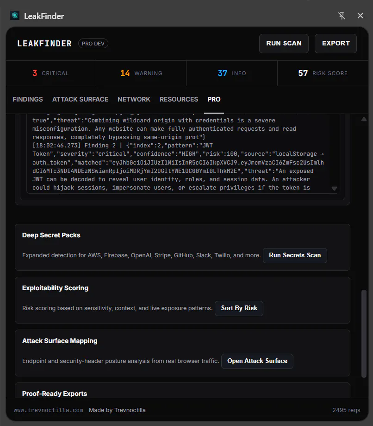Click the JWT matched token string in log
This screenshot has height=426, width=373.
(178, 166)
